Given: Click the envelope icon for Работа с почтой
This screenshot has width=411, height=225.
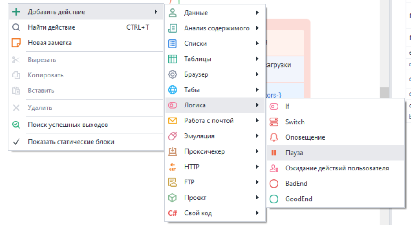Looking at the screenshot, I should click(173, 121).
